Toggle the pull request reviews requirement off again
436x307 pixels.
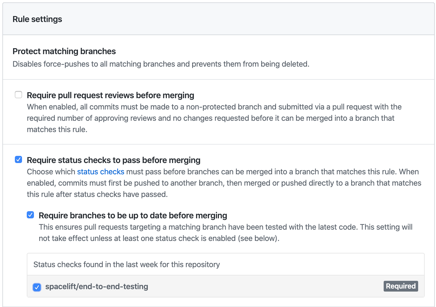tap(18, 95)
